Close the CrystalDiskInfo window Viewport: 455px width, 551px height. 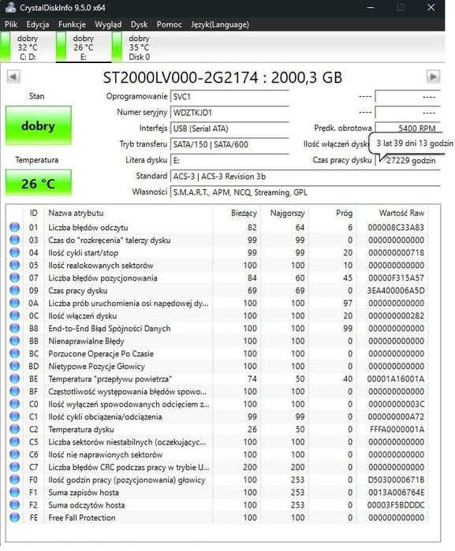tap(431, 7)
